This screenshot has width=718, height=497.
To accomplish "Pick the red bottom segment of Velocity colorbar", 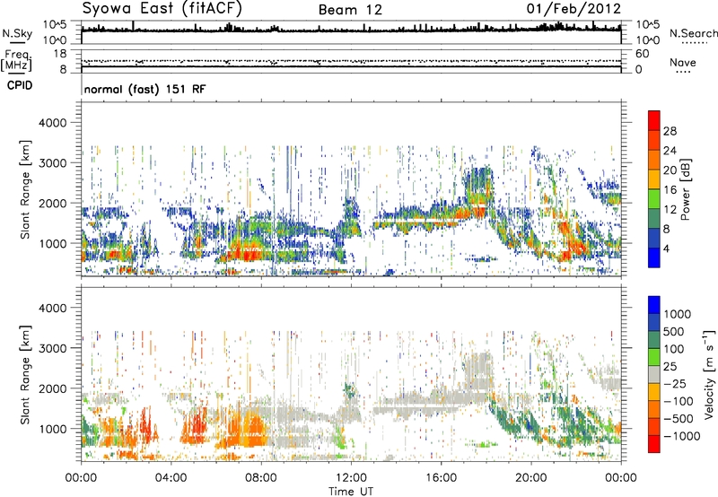I will 654,444.
